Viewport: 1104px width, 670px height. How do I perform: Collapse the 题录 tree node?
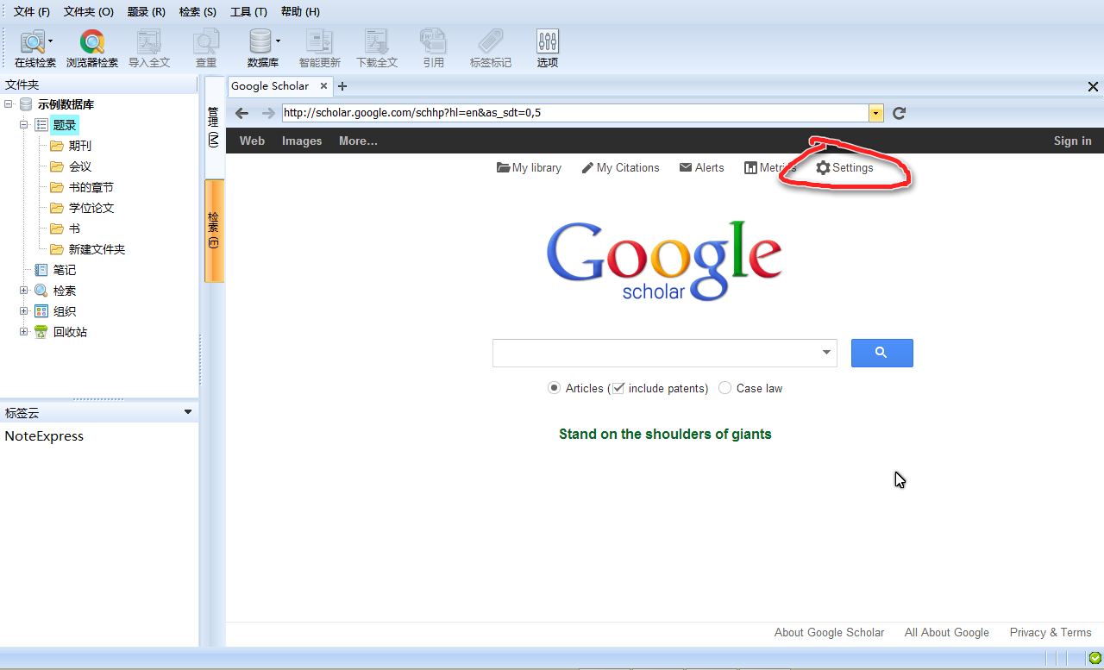pyautogui.click(x=24, y=125)
